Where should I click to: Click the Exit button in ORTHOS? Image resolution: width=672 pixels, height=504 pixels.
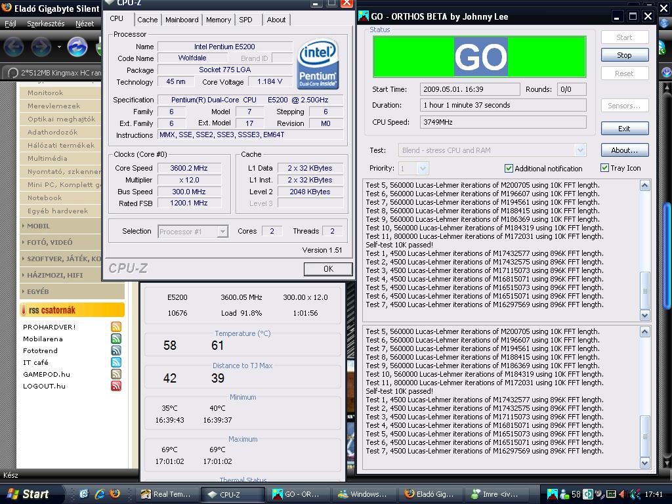pos(625,129)
